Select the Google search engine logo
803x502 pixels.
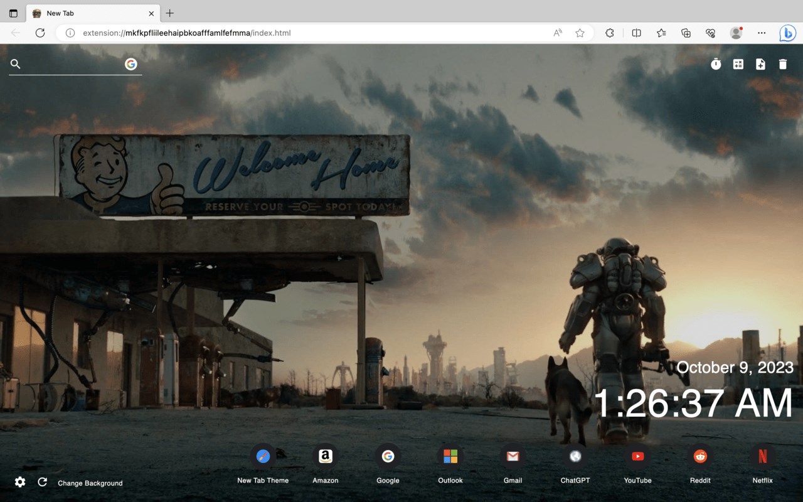pyautogui.click(x=131, y=64)
